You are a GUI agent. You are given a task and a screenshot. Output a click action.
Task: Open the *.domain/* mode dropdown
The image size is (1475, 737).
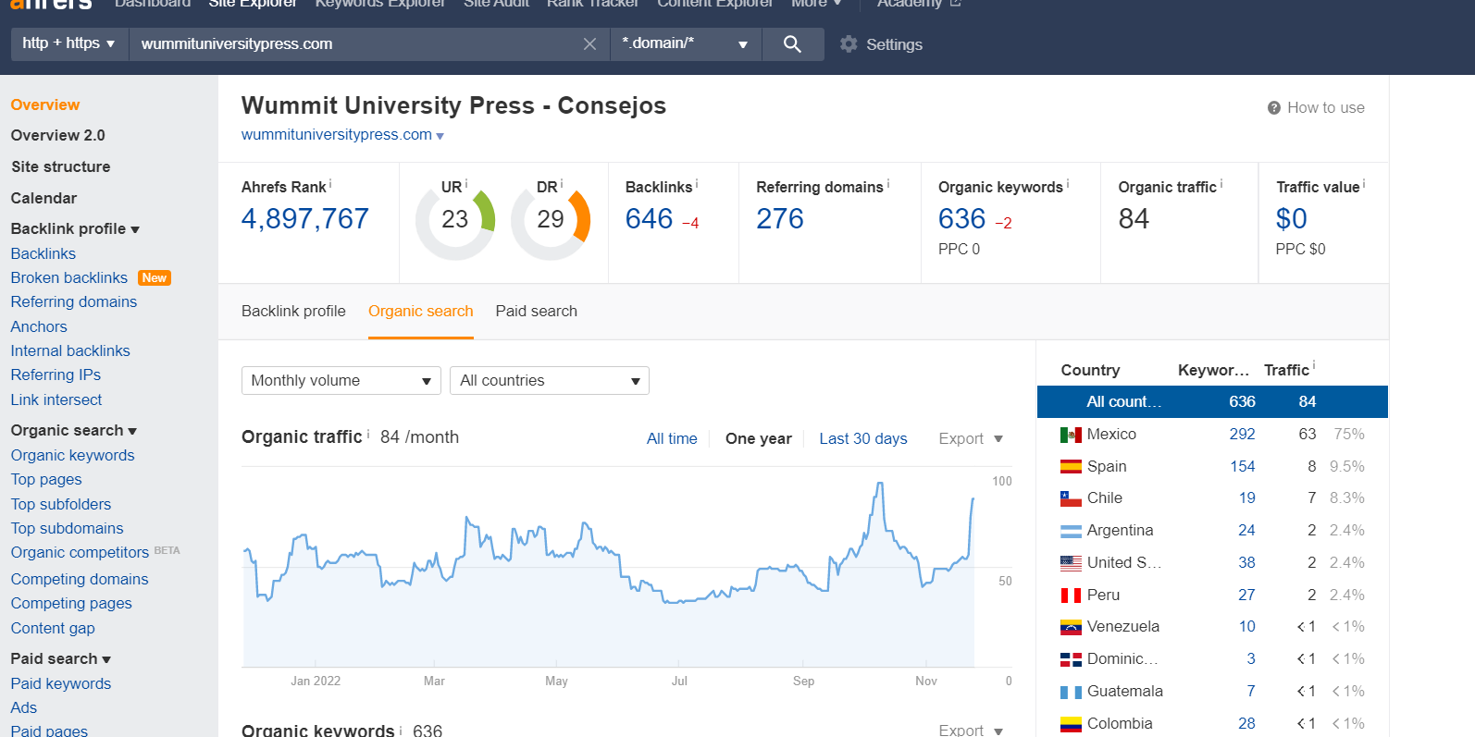(686, 43)
